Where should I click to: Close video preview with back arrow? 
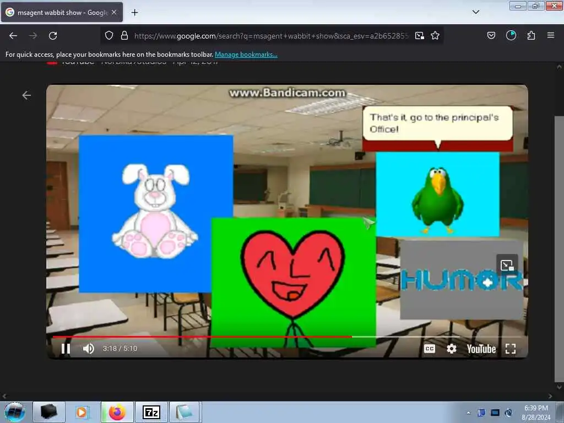(26, 95)
